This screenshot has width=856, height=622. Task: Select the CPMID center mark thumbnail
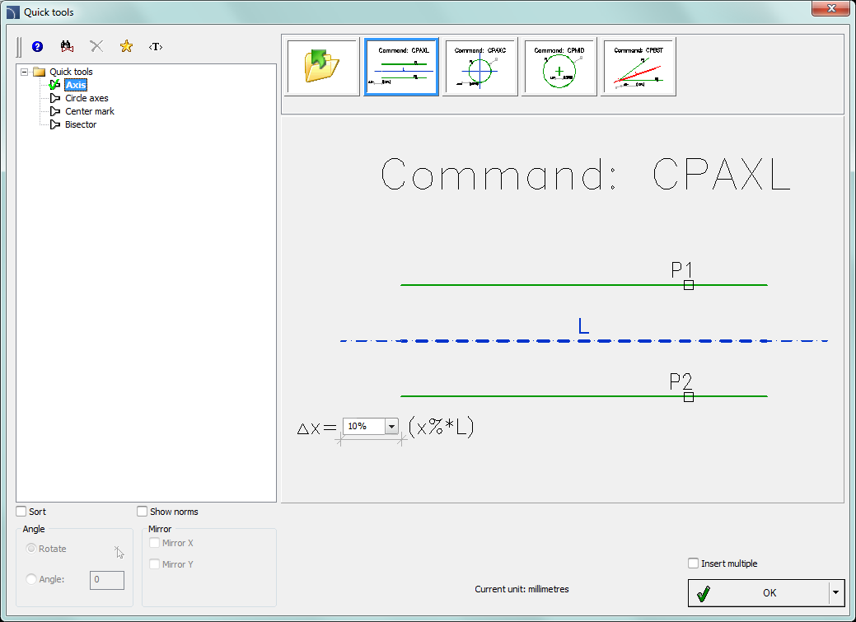coord(559,67)
